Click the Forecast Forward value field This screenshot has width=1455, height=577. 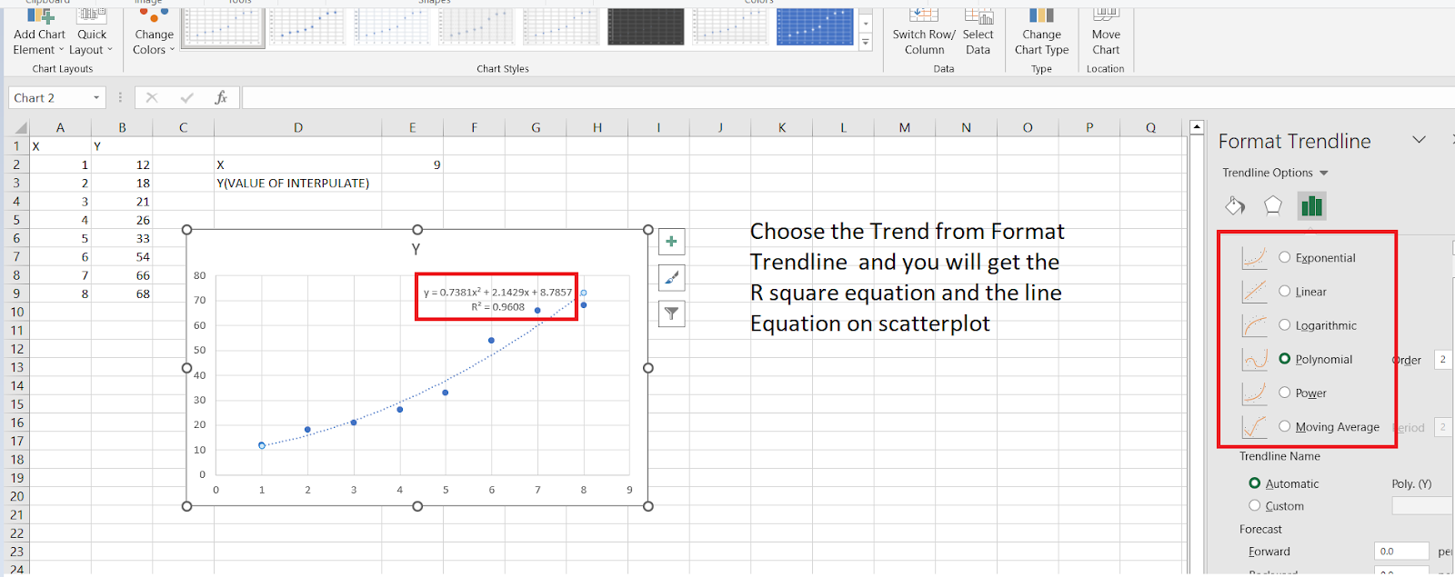1401,551
